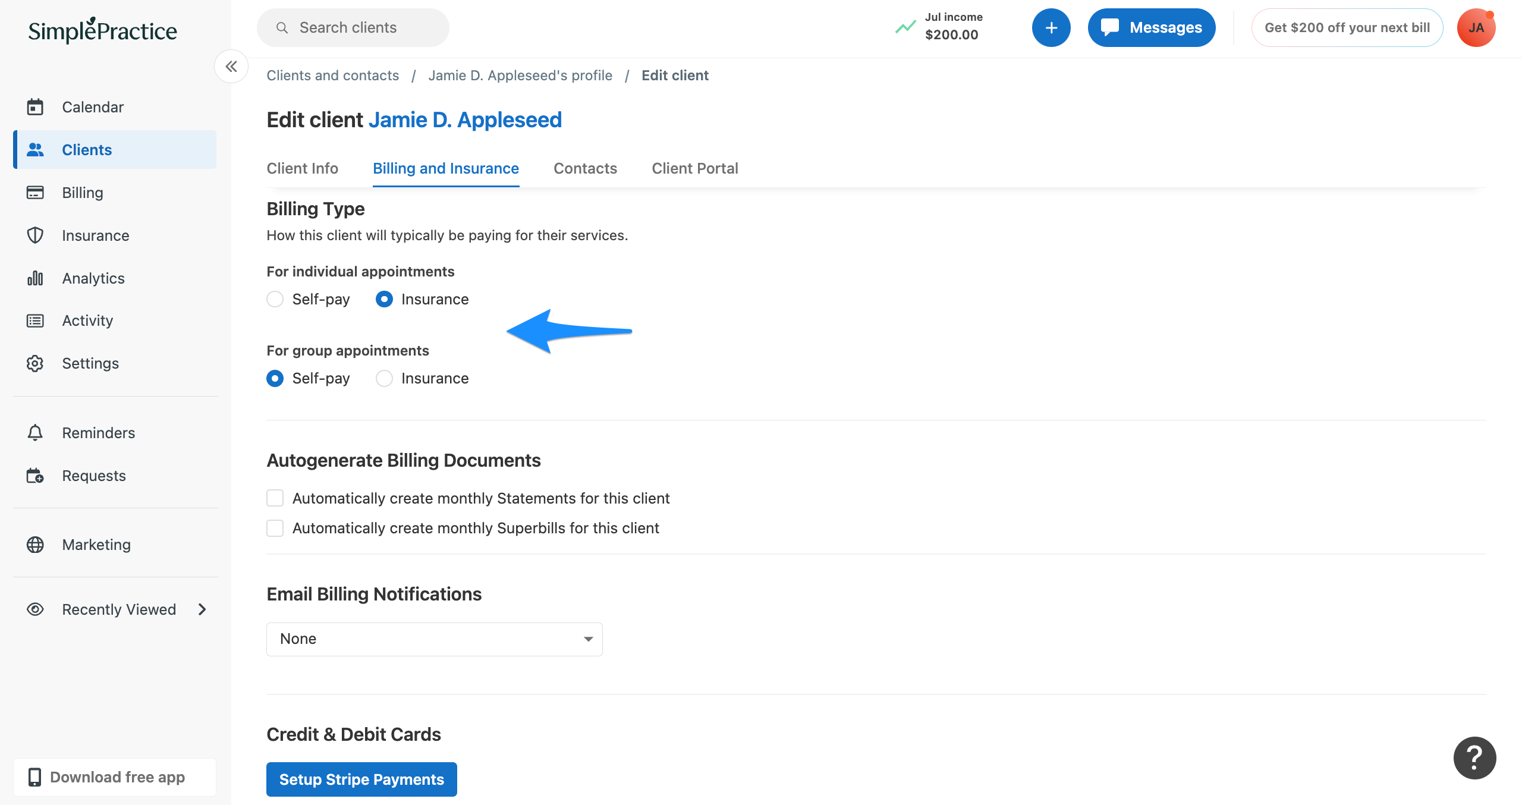Collapse the sidebar with double-chevron button
This screenshot has height=805, width=1522.
click(x=231, y=67)
